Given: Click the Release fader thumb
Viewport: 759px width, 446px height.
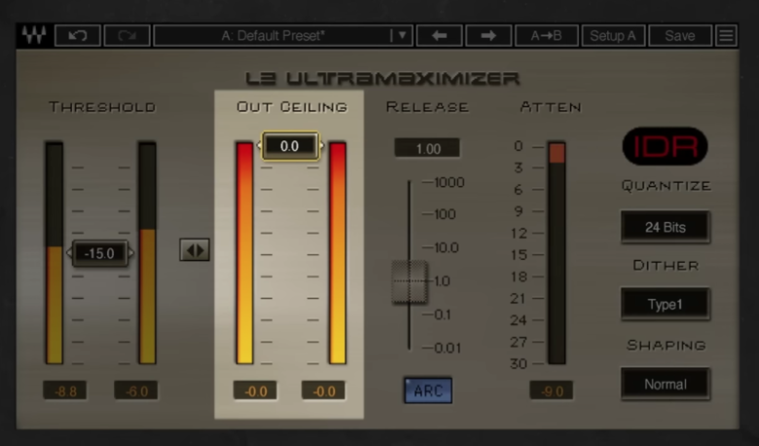Looking at the screenshot, I should pyautogui.click(x=410, y=281).
